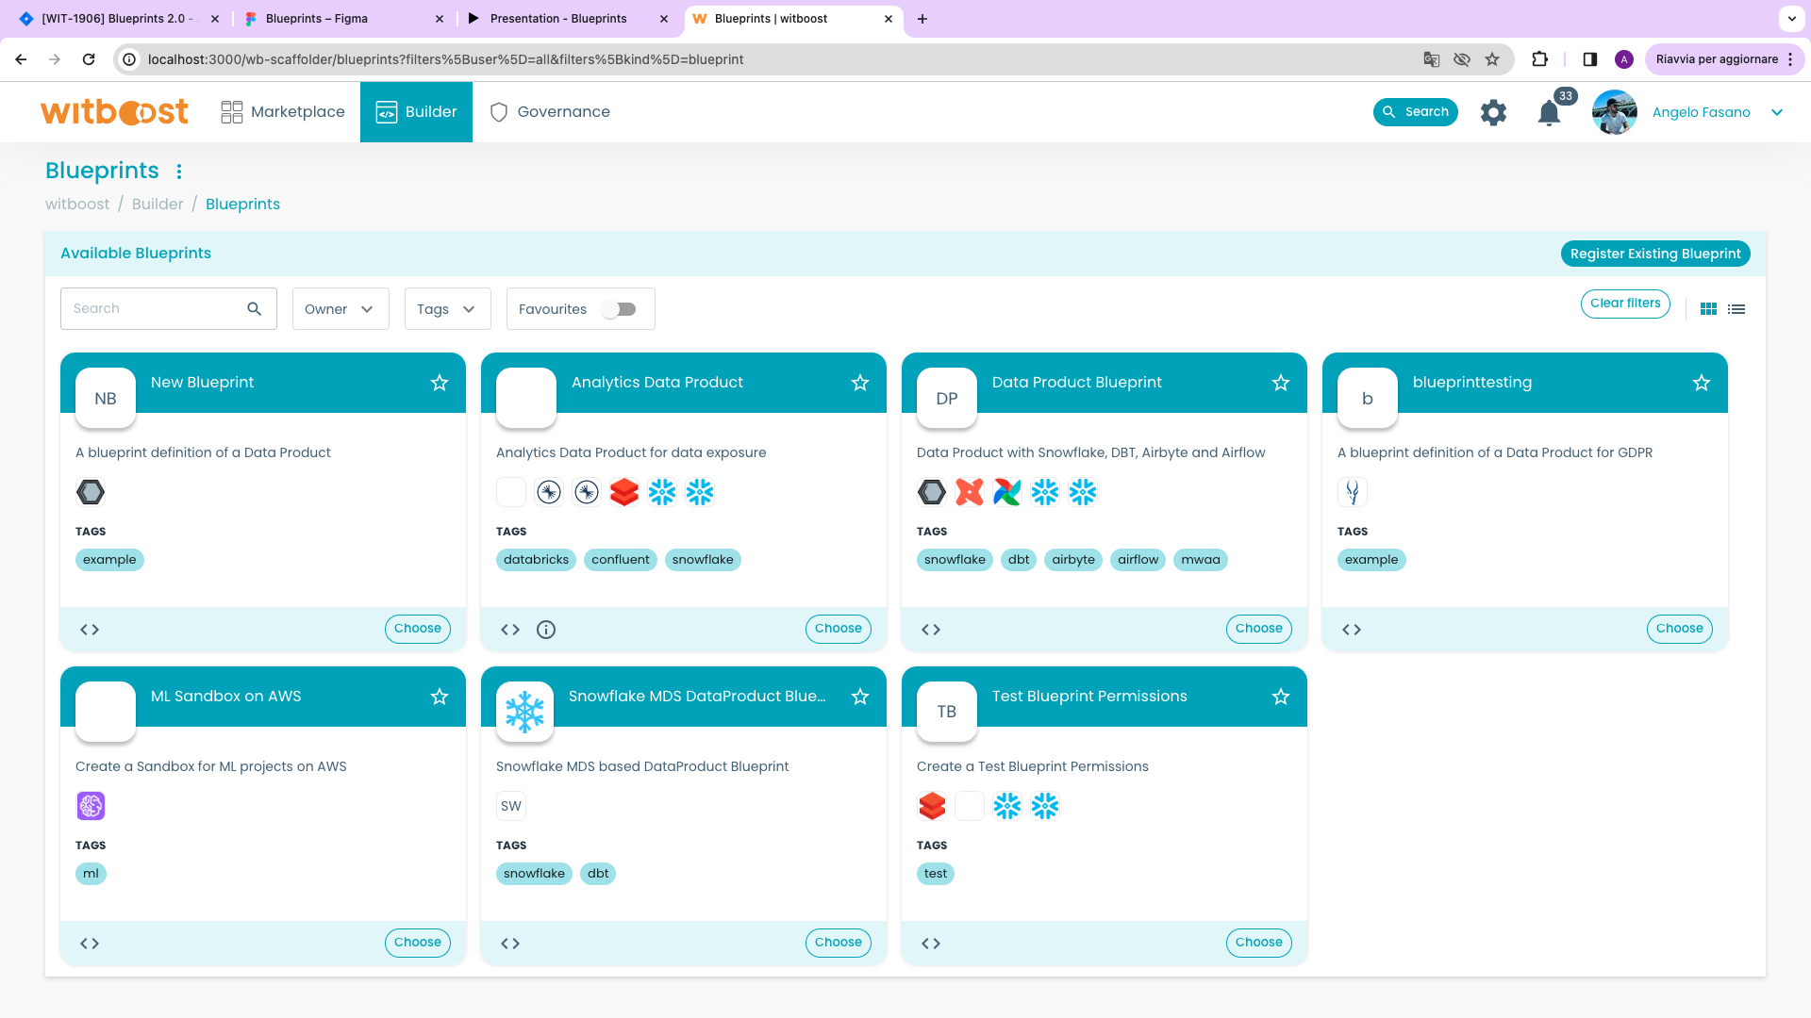Expand the Owner filter dropdown
The image size is (1811, 1018).
341,308
